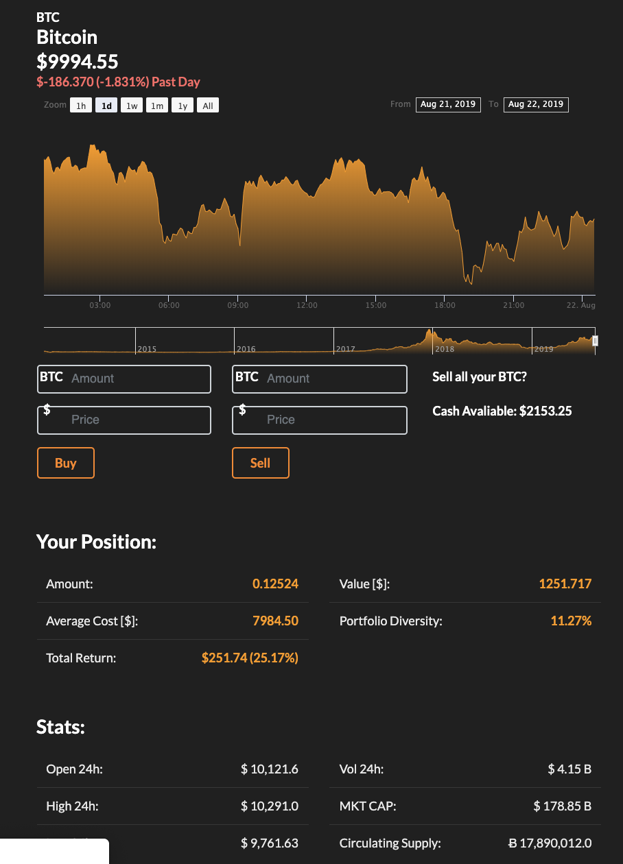Open the To date field
The height and width of the screenshot is (864, 623).
click(x=536, y=104)
